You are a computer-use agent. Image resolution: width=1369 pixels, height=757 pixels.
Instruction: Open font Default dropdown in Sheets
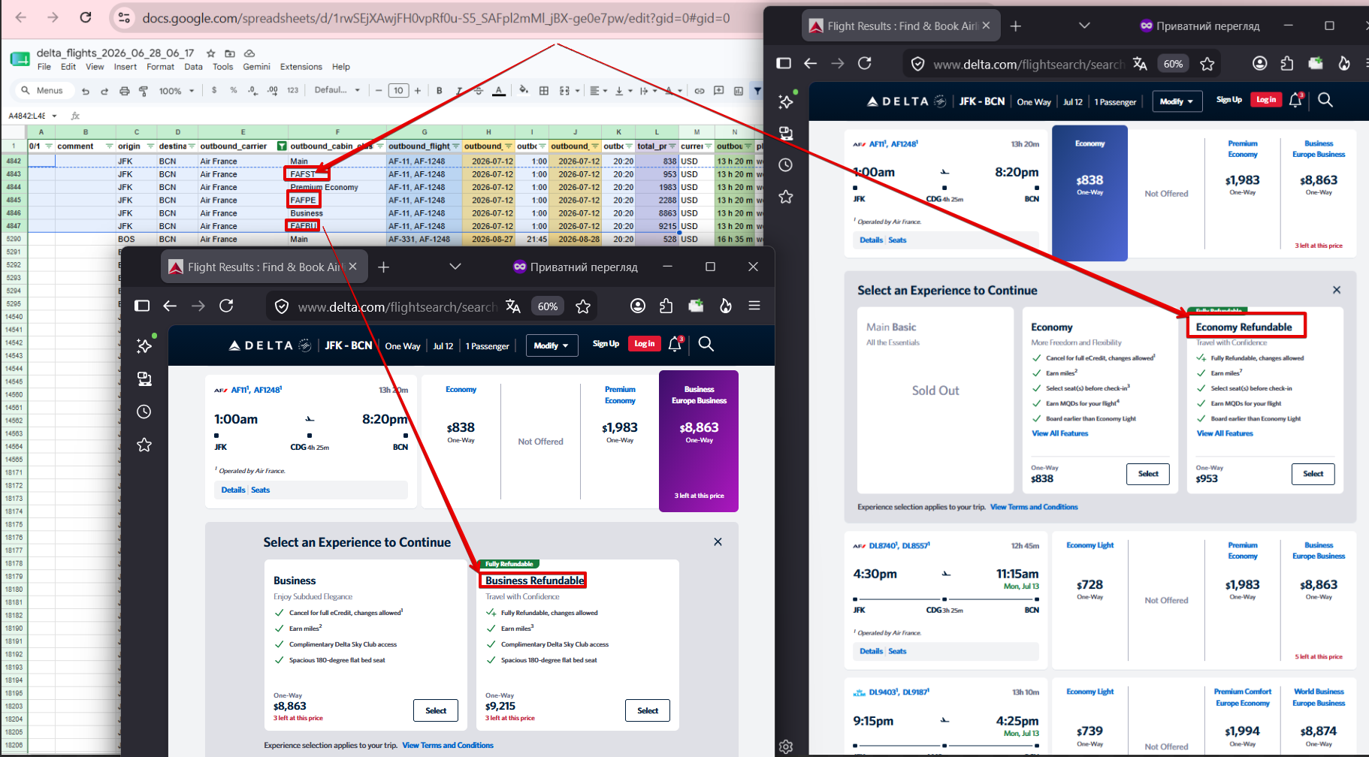[337, 90]
